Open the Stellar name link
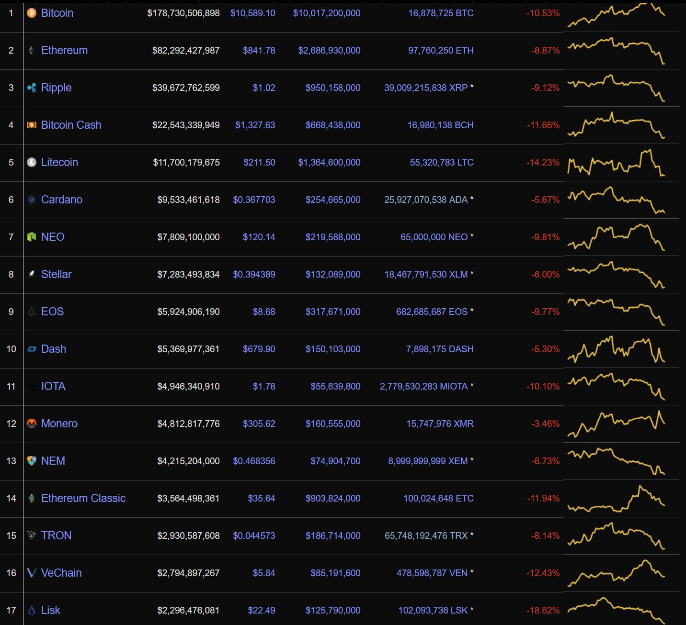Viewport: 686px width, 625px height. pyautogui.click(x=56, y=274)
